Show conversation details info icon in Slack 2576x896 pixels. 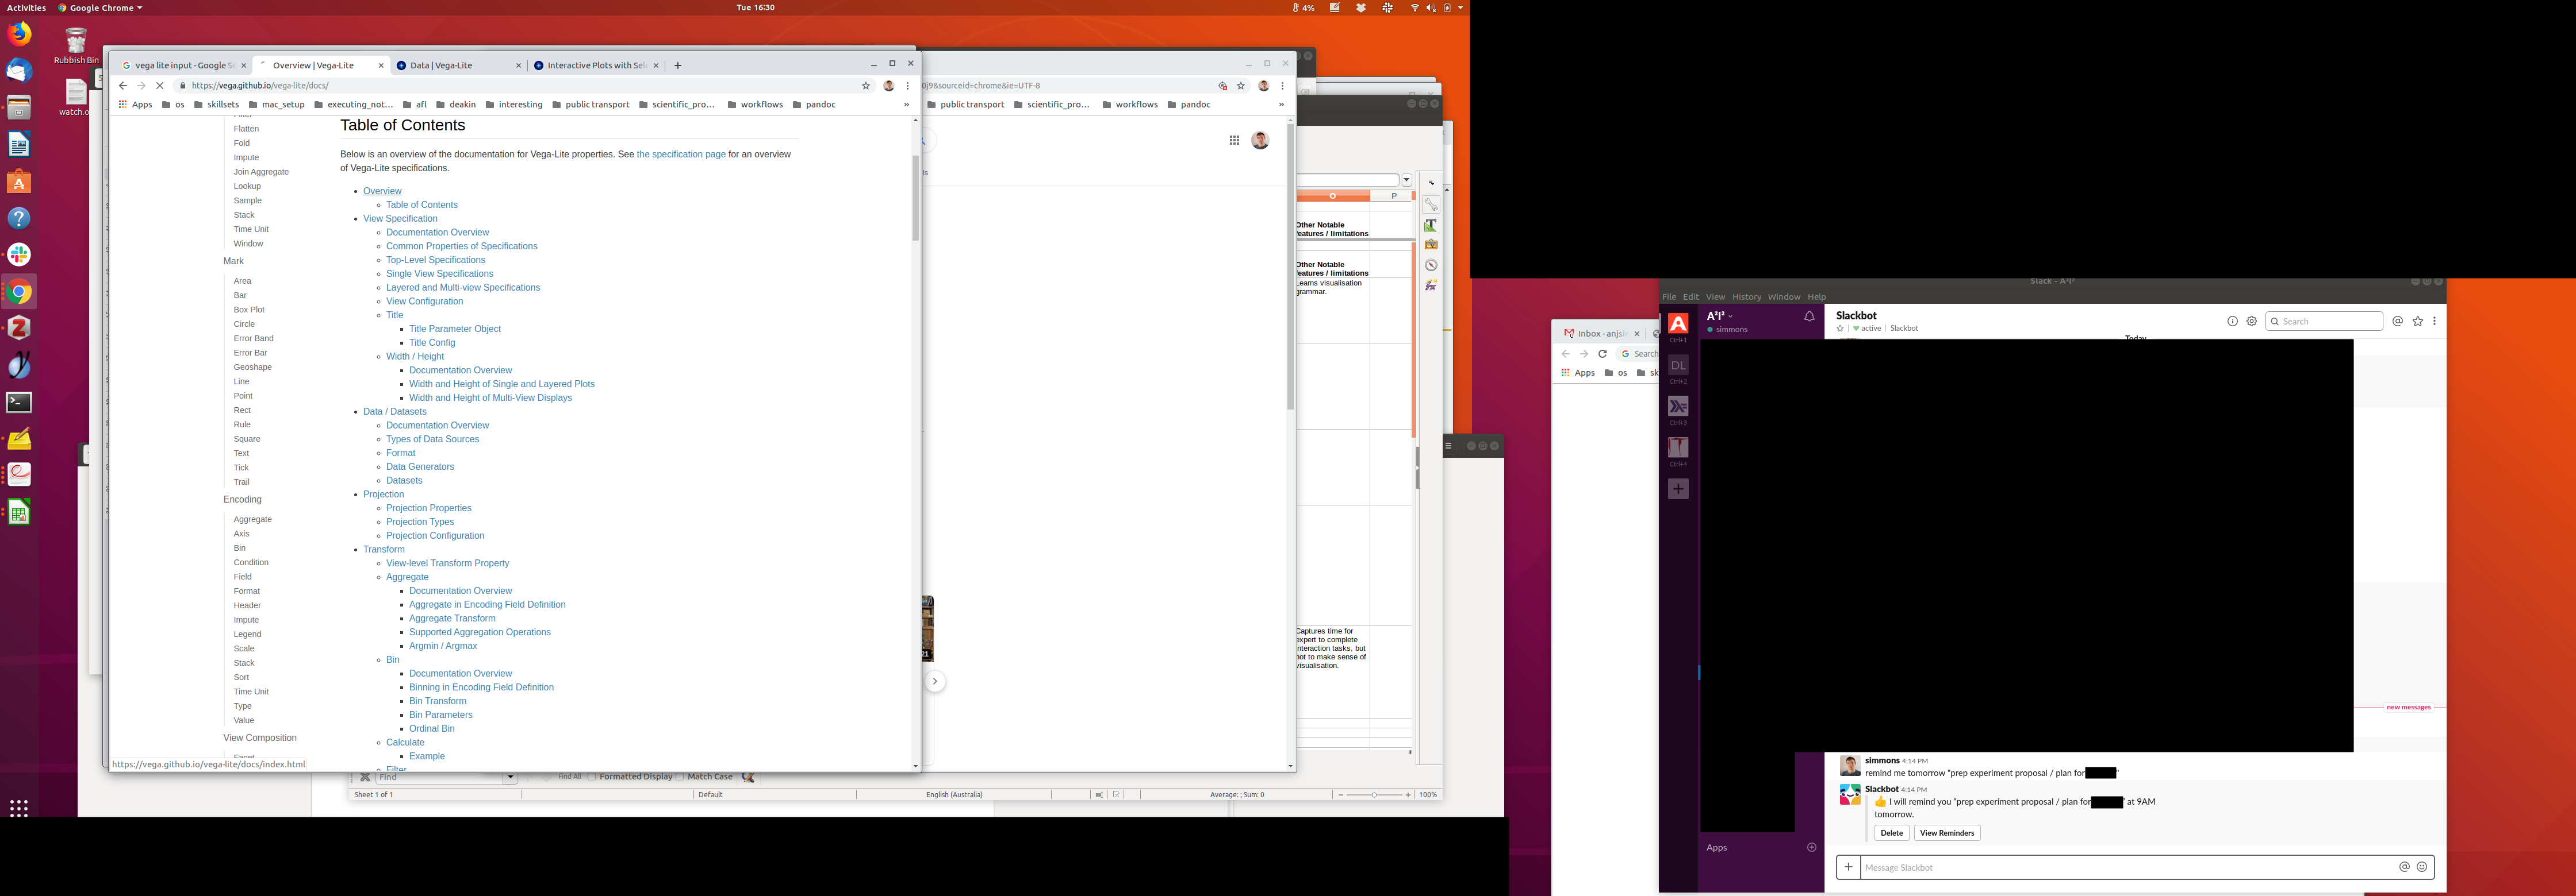pos(2232,322)
